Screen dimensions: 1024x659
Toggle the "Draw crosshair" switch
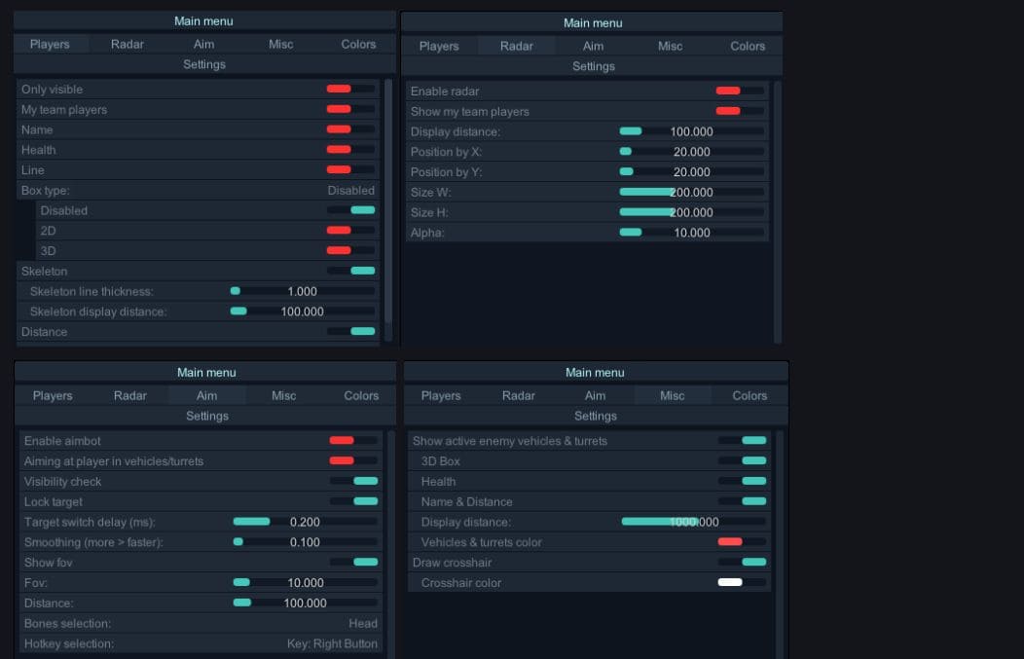742,563
